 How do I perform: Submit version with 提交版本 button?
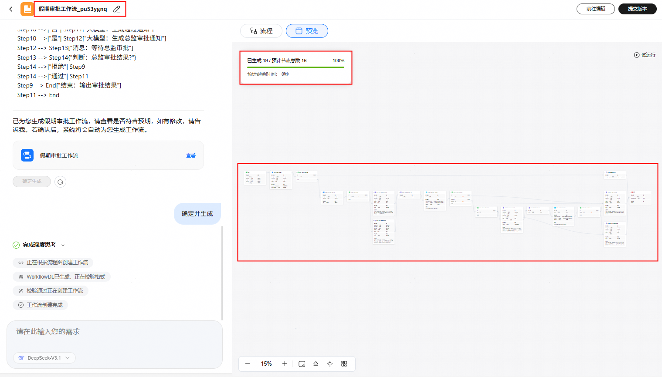(637, 9)
